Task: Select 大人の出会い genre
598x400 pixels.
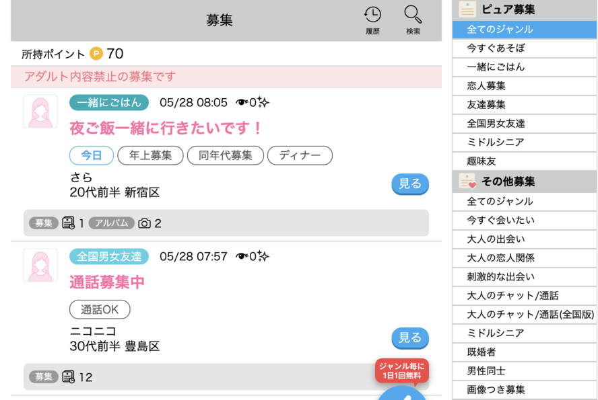Action: point(525,239)
